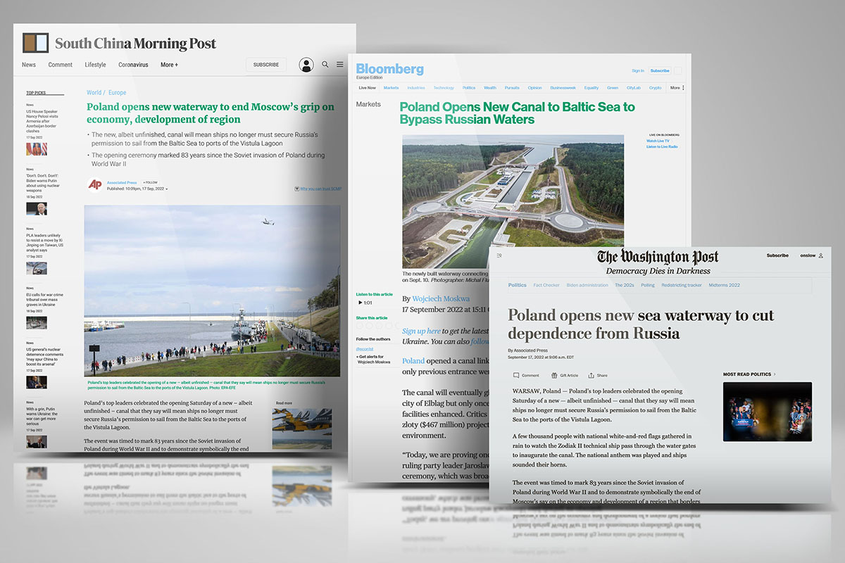Toggle Follow for Associated Press on SCMP
845x563 pixels.
click(150, 182)
